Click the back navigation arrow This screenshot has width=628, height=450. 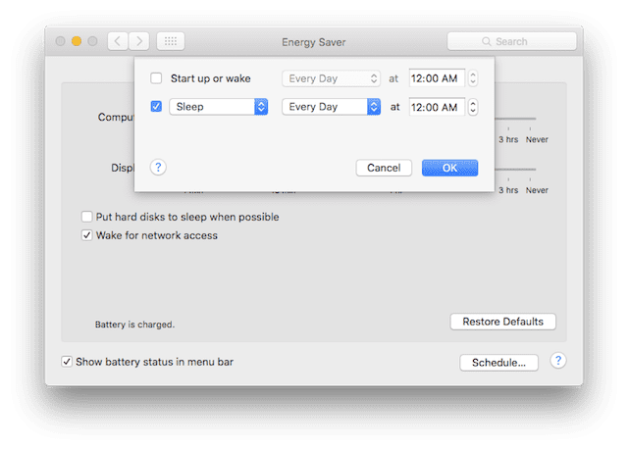118,41
